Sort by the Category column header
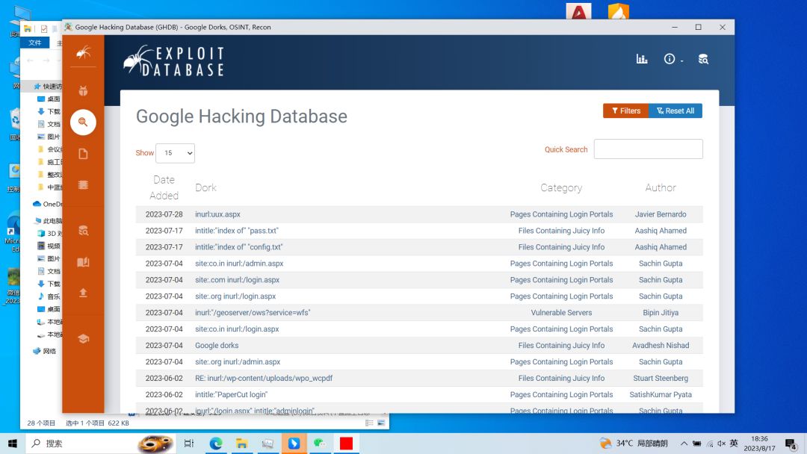The image size is (807, 454). tap(561, 187)
